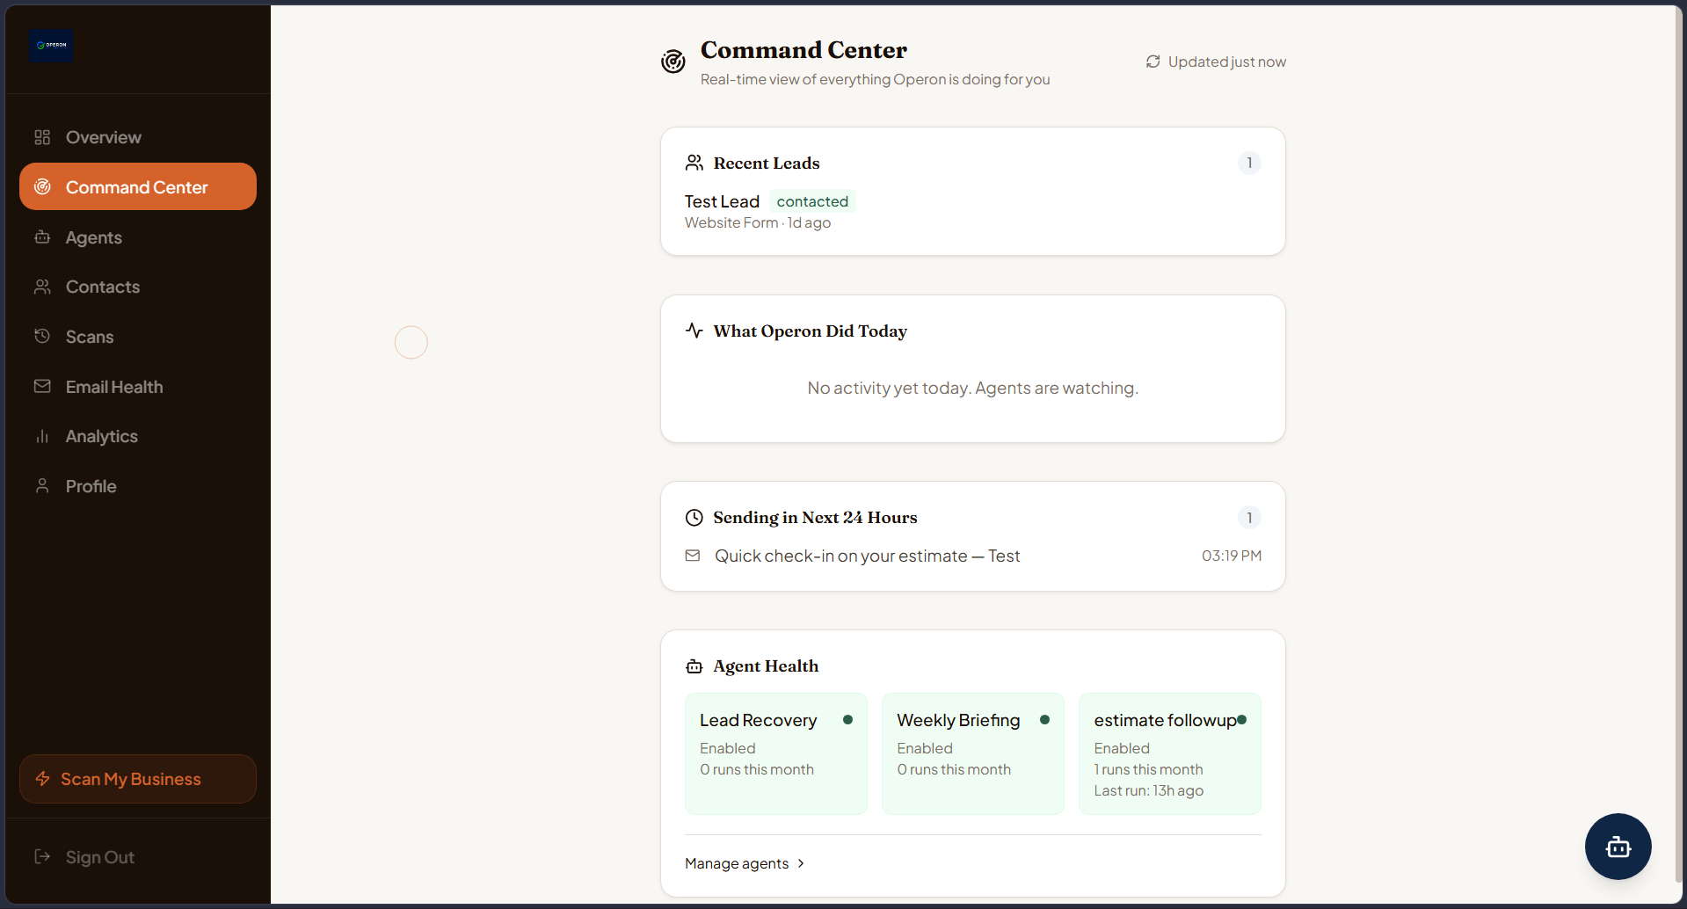Click the clock icon by Sending in Next 24 Hours
Viewport: 1687px width, 909px height.
tap(694, 517)
